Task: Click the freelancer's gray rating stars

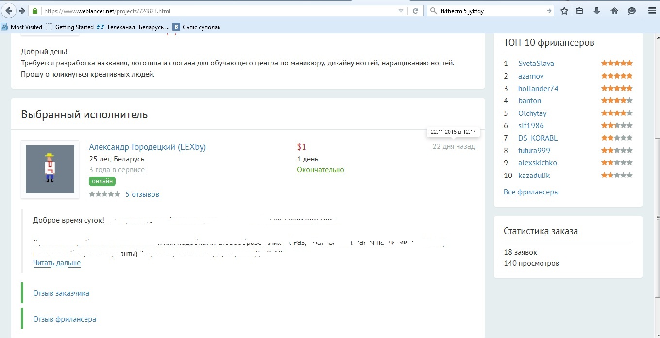Action: (104, 194)
